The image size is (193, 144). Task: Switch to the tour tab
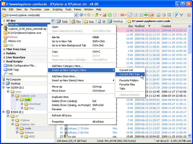click(x=89, y=21)
